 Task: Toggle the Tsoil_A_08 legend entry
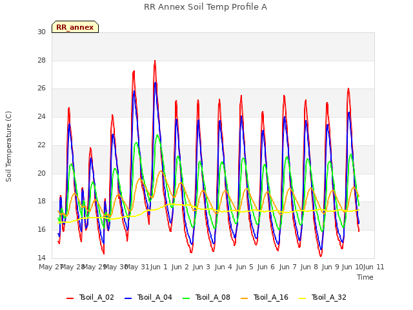point(206,297)
